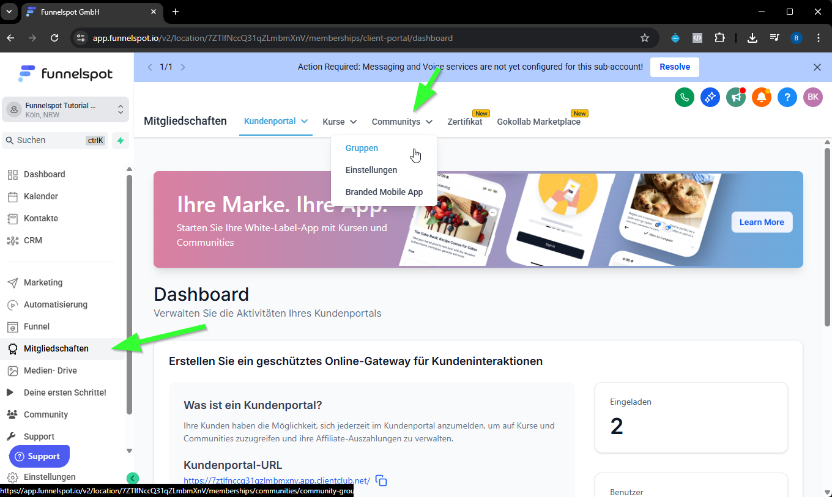Open the orange notifications bell
This screenshot has height=497, width=832.
pos(762,97)
